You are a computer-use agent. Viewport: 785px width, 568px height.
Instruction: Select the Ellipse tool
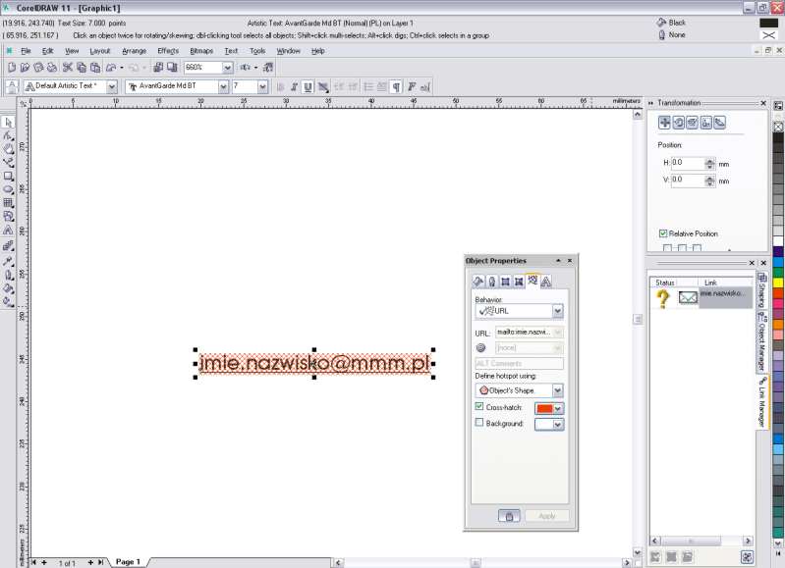tap(8, 189)
